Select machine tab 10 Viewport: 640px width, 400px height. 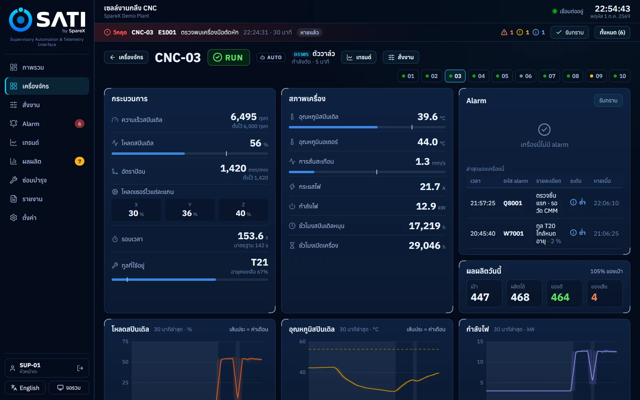[620, 76]
